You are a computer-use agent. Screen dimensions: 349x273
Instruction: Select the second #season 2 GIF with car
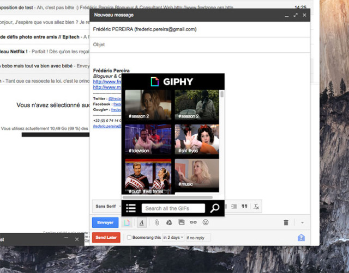click(x=197, y=104)
